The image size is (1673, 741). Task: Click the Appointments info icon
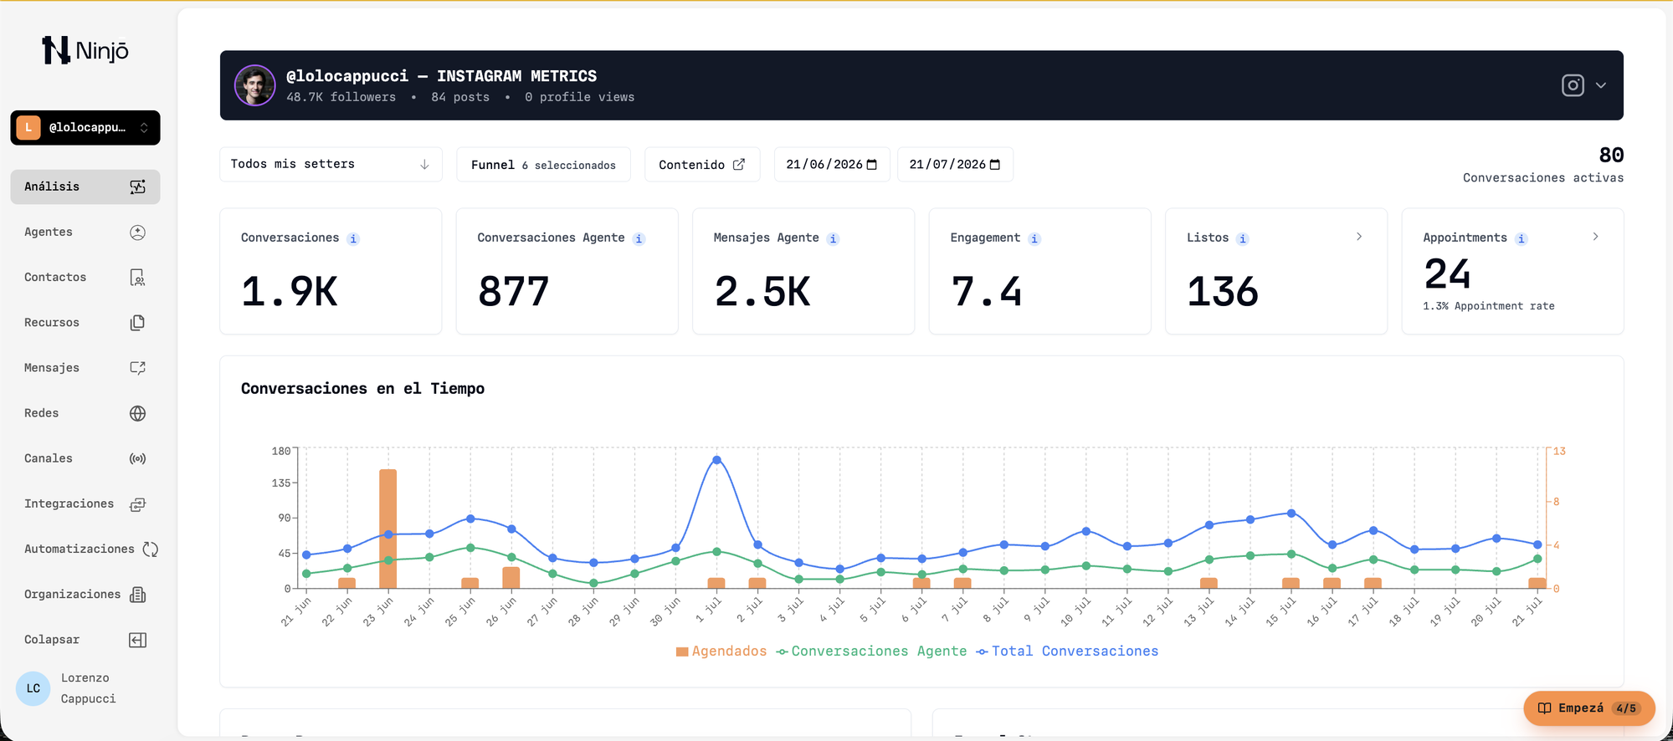(1522, 238)
